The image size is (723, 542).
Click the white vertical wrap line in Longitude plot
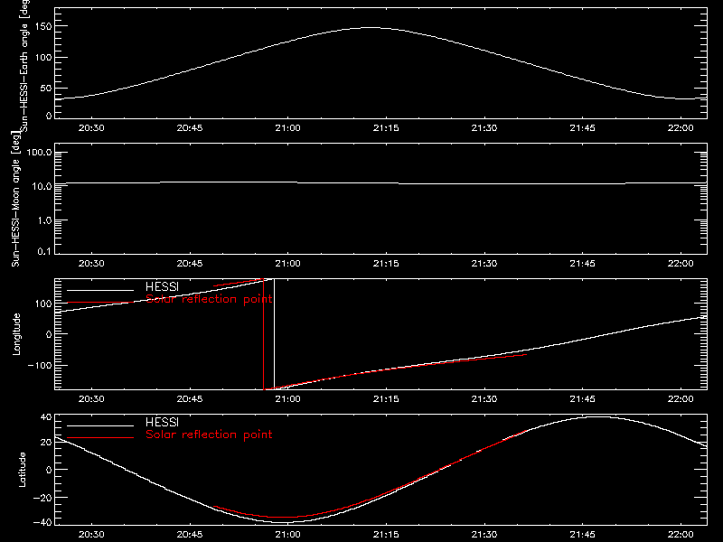(x=275, y=334)
